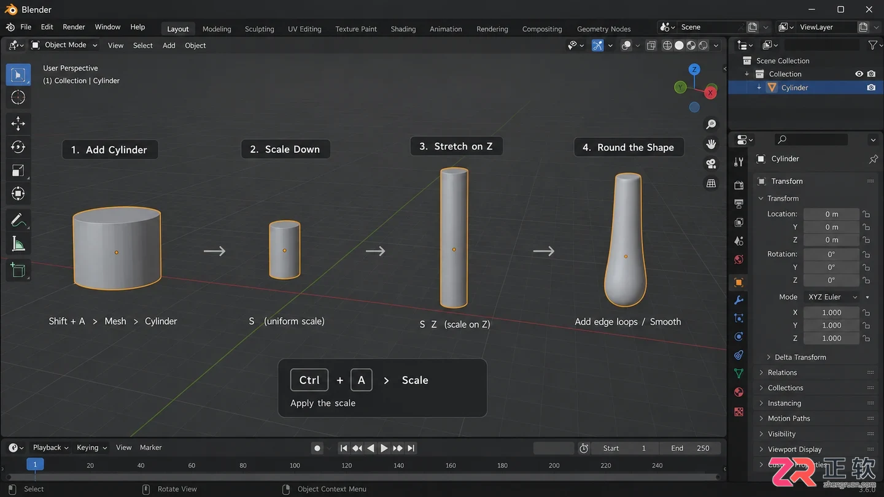Toggle render camera icon on Cylinder row
Image resolution: width=884 pixels, height=497 pixels.
pos(871,88)
